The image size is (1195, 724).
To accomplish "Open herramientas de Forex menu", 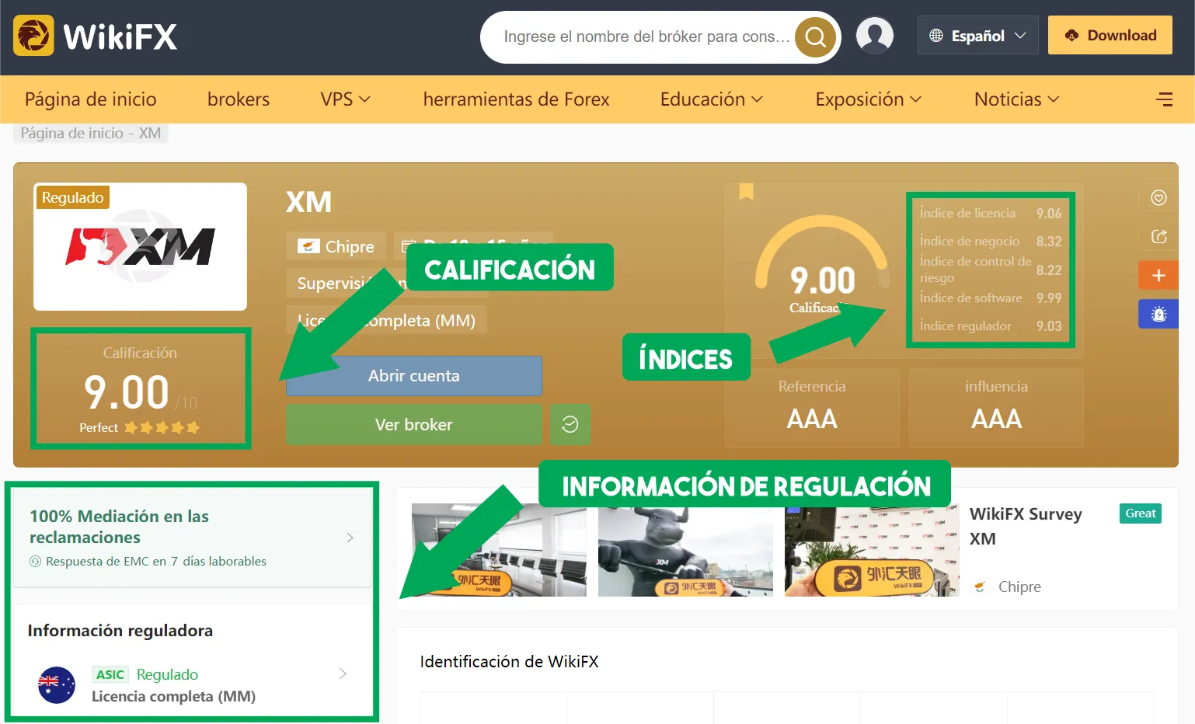I will pyautogui.click(x=516, y=99).
